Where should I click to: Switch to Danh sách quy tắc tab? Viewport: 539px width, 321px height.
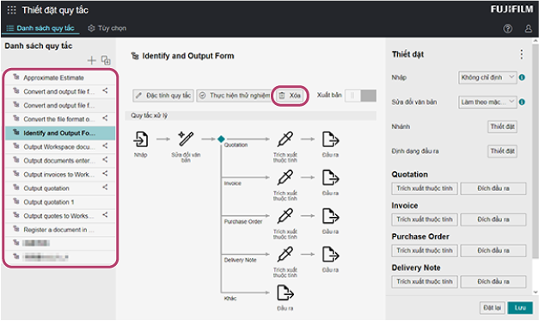[x=40, y=28]
